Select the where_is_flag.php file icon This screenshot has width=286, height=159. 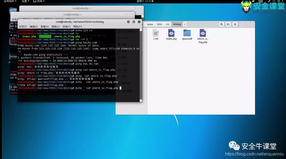pyautogui.click(x=203, y=36)
